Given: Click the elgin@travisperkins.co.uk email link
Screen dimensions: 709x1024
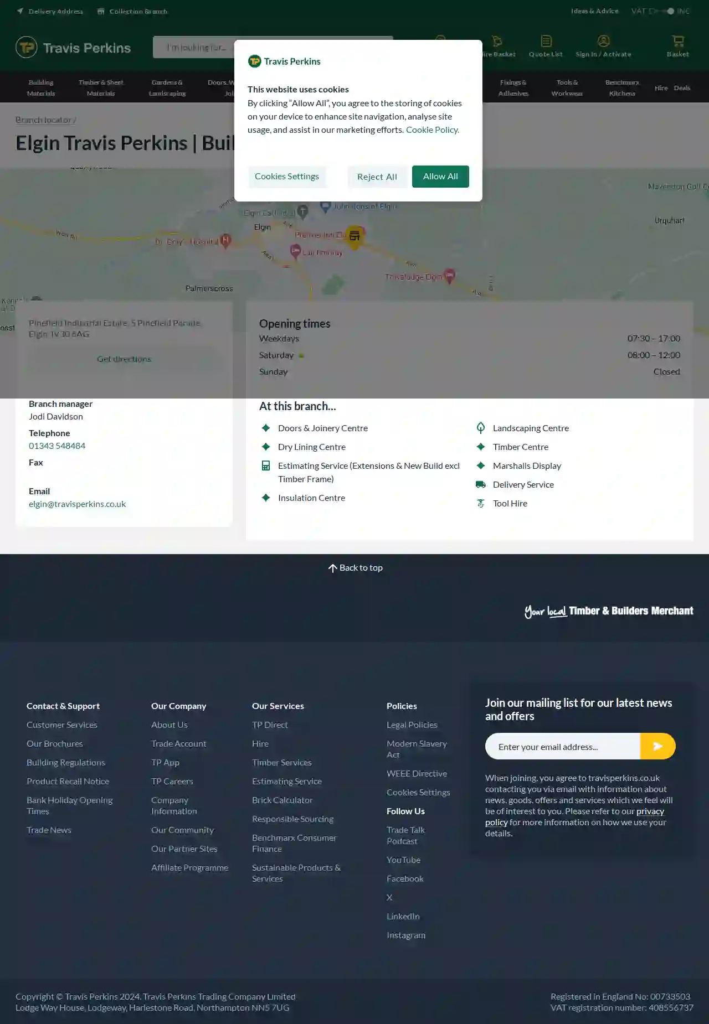Looking at the screenshot, I should point(77,504).
